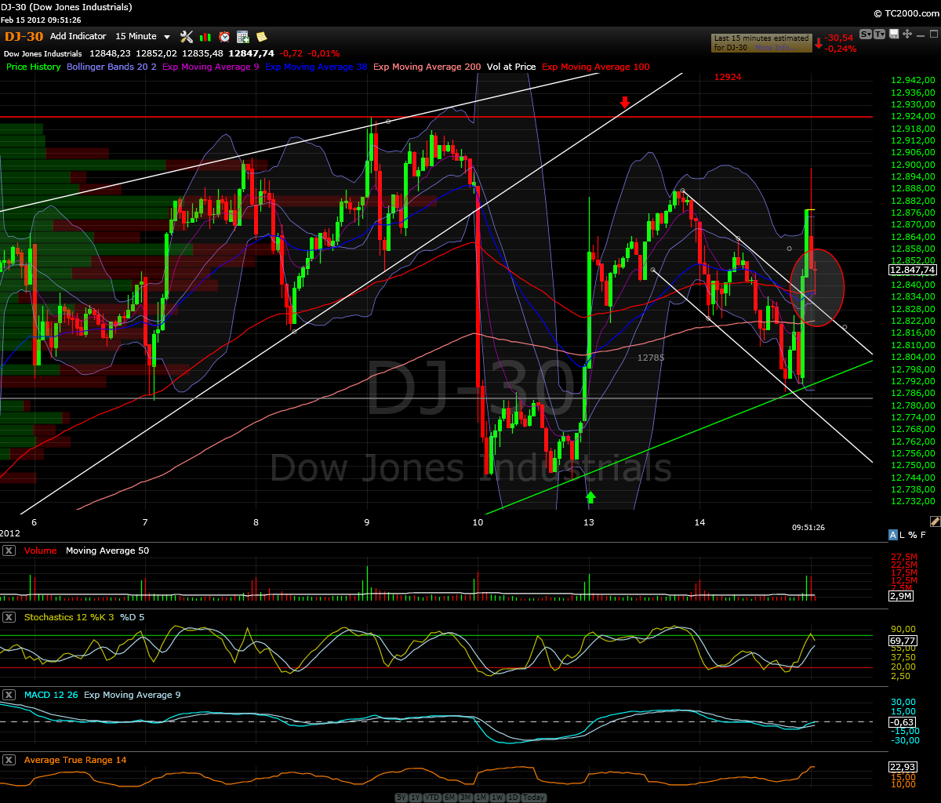This screenshot has width=941, height=803.
Task: Close the MACD indicator pane
Action: click(x=9, y=695)
